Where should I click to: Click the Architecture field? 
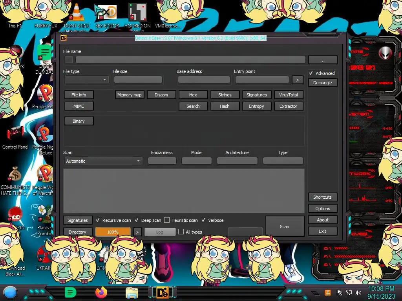(237, 161)
